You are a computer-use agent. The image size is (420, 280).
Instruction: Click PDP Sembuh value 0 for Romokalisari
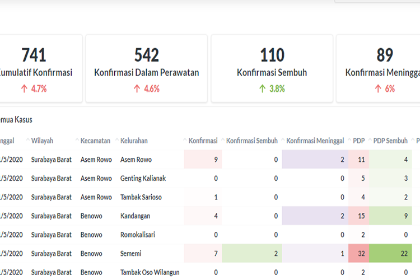406,235
